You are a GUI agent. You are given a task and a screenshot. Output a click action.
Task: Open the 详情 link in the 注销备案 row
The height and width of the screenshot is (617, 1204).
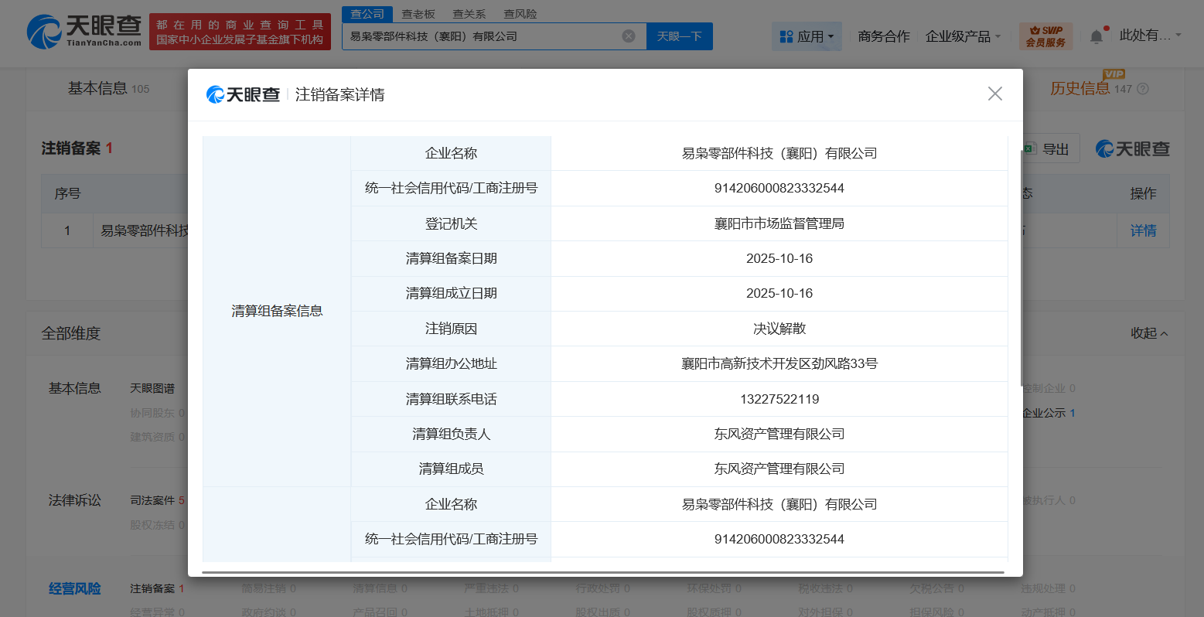coord(1143,230)
